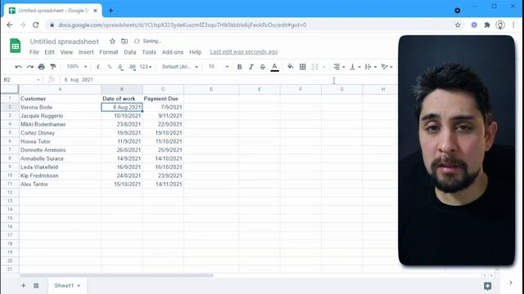This screenshot has height=294, width=524.
Task: Open the font family dropdown
Action: [180, 67]
